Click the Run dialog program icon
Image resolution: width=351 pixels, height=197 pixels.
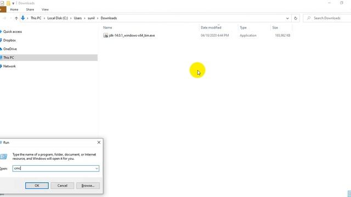click(x=3, y=157)
